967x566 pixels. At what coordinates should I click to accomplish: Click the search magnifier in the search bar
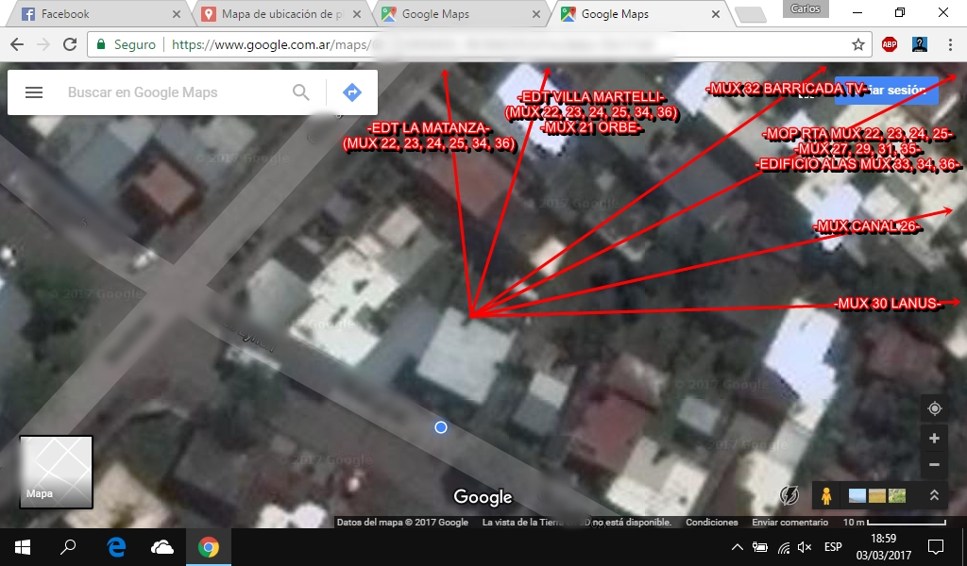click(x=300, y=92)
